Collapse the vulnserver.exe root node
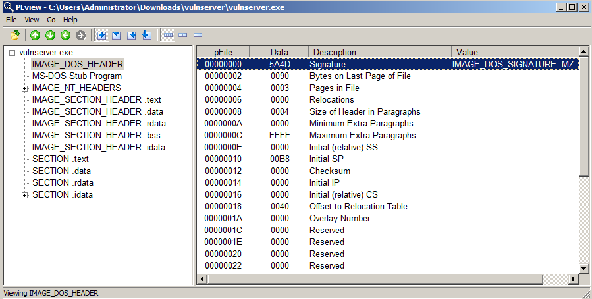Screen dimensions: 592x299 coord(13,53)
